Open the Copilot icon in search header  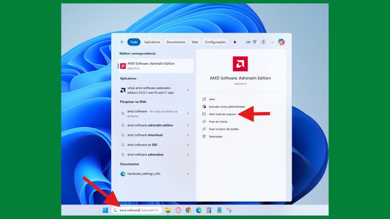[x=281, y=42]
